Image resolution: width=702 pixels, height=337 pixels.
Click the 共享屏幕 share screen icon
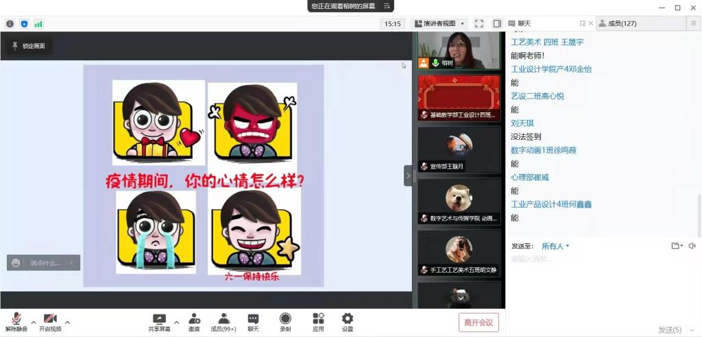[x=159, y=320]
